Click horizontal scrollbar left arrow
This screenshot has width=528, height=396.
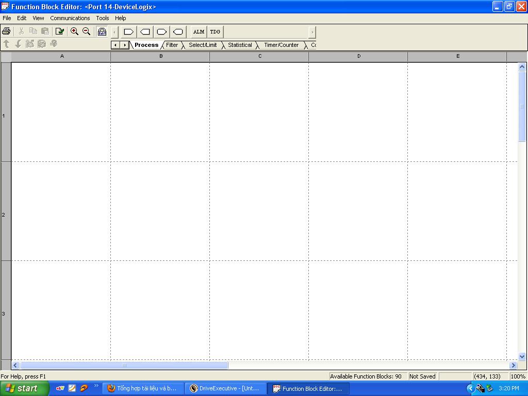click(x=15, y=365)
